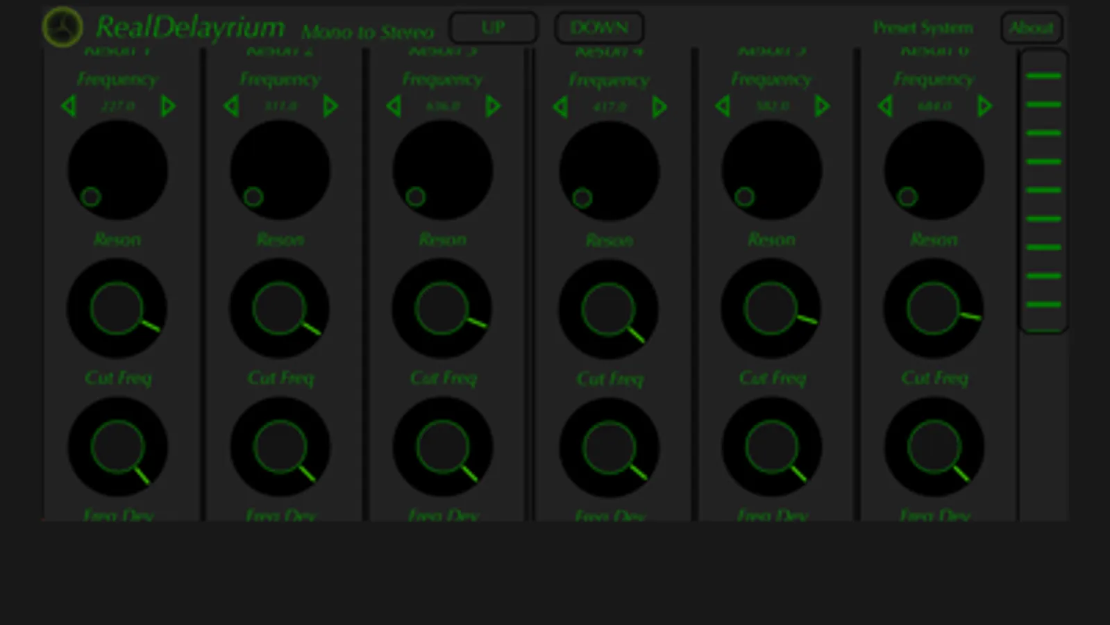This screenshot has height=625, width=1110.
Task: Decrease Reson 5 frequency with left arrow
Action: 723,106
